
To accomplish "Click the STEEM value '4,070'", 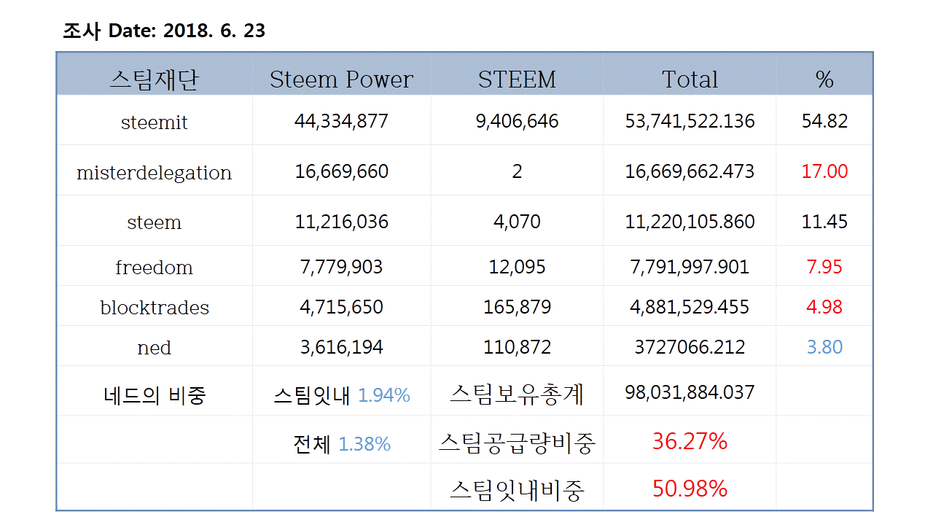I will coord(517,222).
